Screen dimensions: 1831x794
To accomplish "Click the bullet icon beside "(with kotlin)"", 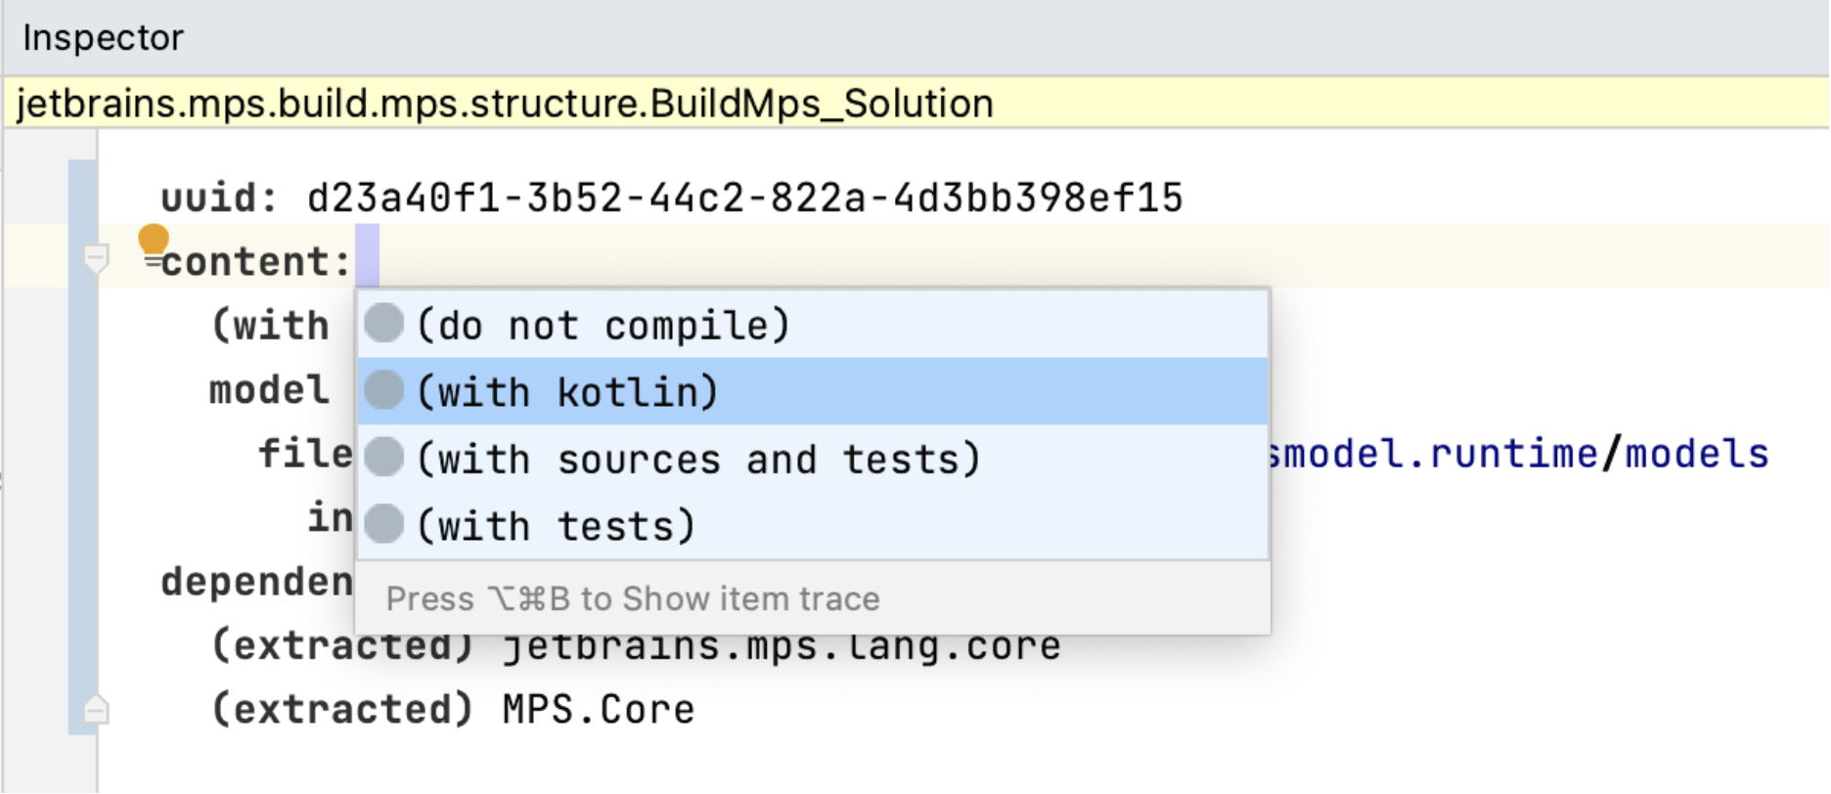I will (383, 390).
